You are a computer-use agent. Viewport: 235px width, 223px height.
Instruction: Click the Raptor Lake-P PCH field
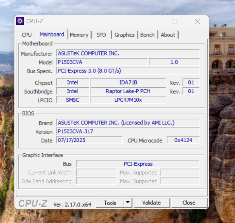tap(128, 91)
